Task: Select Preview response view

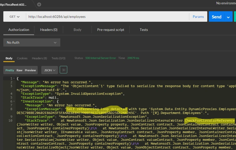Action: coord(30,70)
